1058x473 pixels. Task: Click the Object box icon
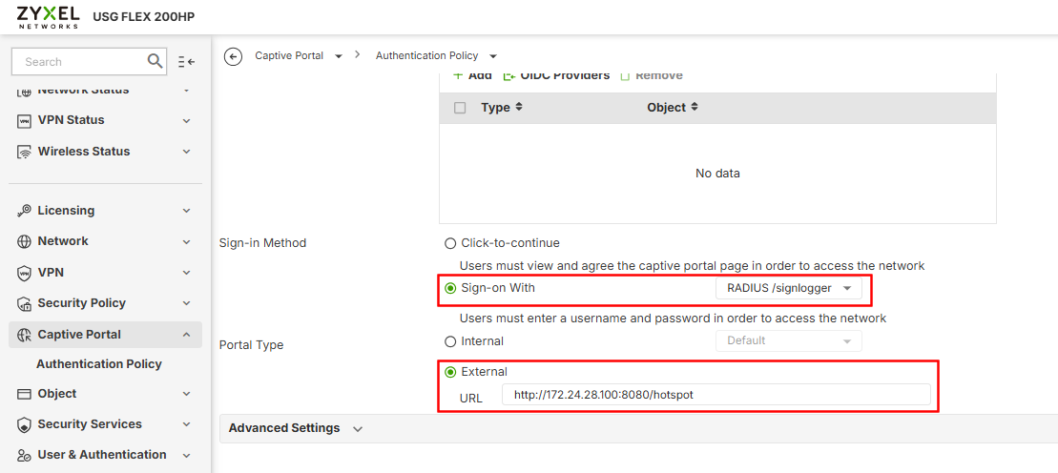tap(24, 394)
